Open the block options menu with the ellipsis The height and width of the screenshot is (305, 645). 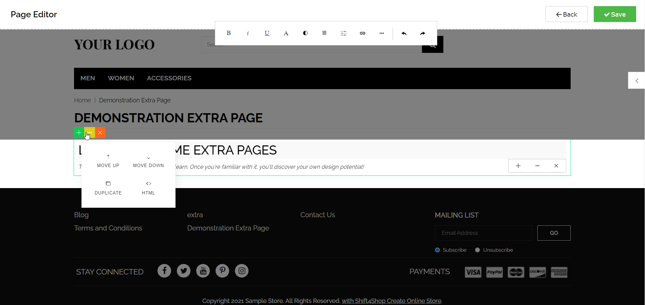pos(89,133)
